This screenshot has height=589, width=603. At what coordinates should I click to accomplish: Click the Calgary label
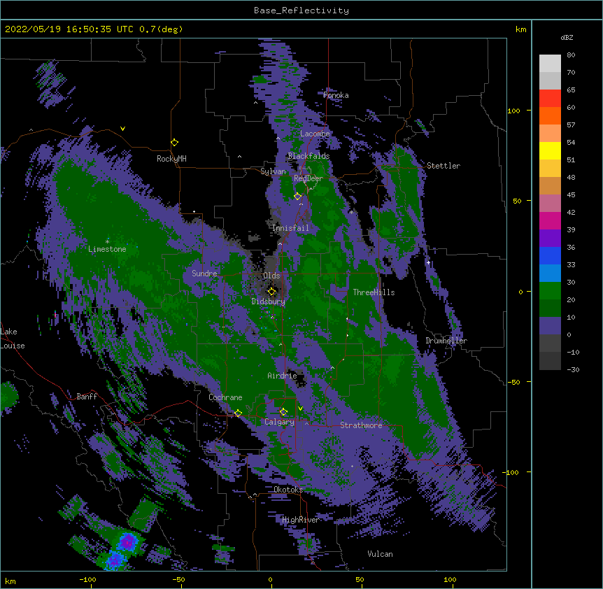pyautogui.click(x=279, y=422)
